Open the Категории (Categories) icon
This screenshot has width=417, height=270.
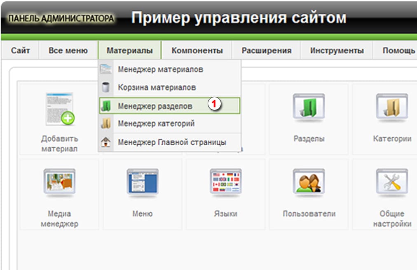392,107
